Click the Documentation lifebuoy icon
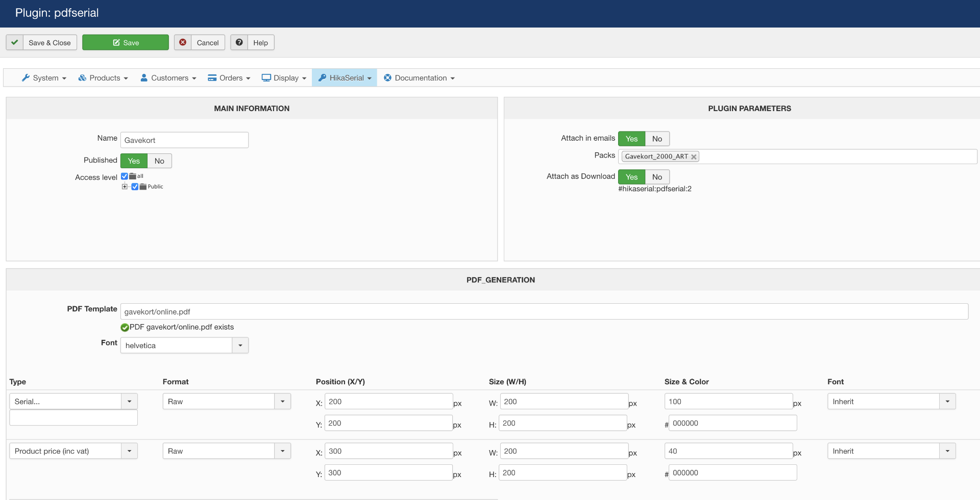Viewport: 980px width, 500px height. 388,78
